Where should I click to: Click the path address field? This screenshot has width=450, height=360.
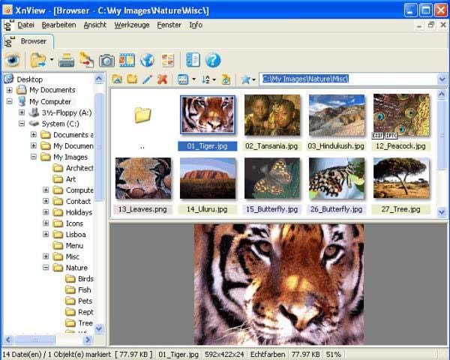coord(348,79)
